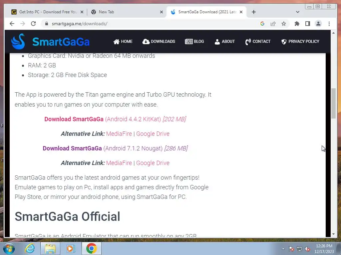Open DOWNLOADS in site navigation
This screenshot has height=255, width=341.
click(159, 42)
